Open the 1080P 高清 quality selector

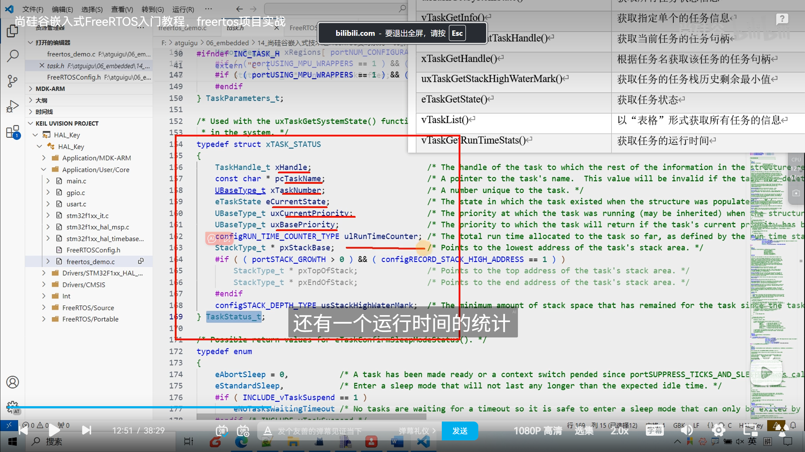click(x=538, y=430)
